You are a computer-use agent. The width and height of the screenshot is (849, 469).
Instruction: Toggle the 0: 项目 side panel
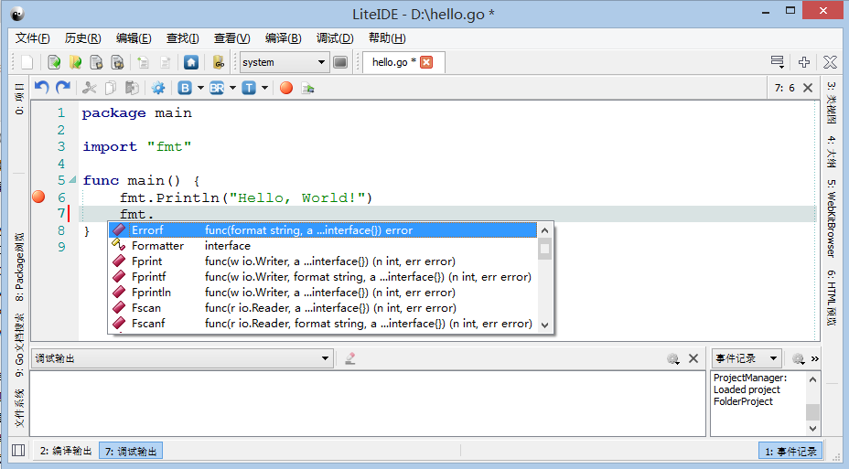(19, 99)
